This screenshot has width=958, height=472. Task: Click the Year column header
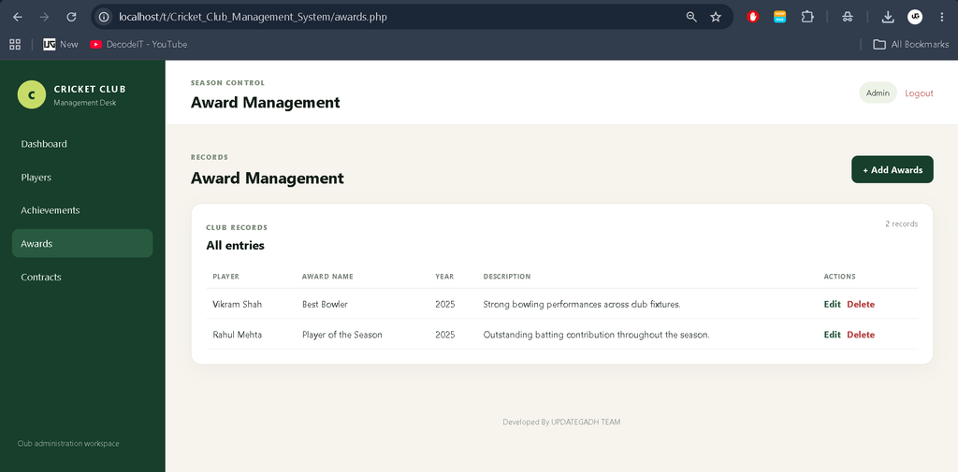pos(444,277)
